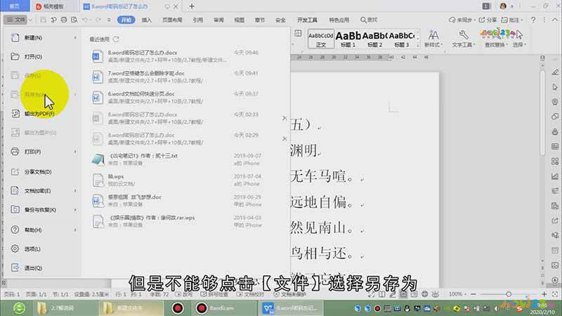Open the 新样式 new style tool

click(433, 39)
